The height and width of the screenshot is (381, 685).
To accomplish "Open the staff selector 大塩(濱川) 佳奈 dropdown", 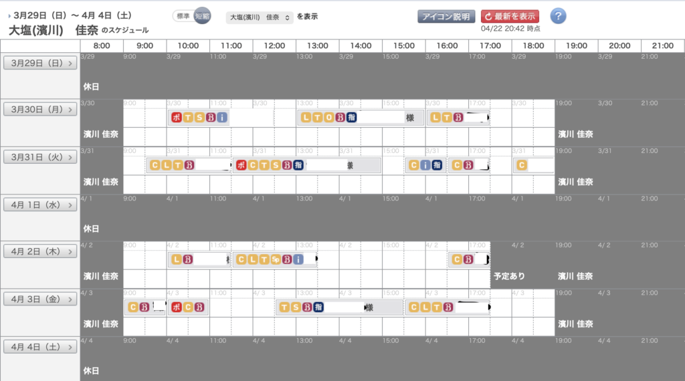I will click(260, 17).
